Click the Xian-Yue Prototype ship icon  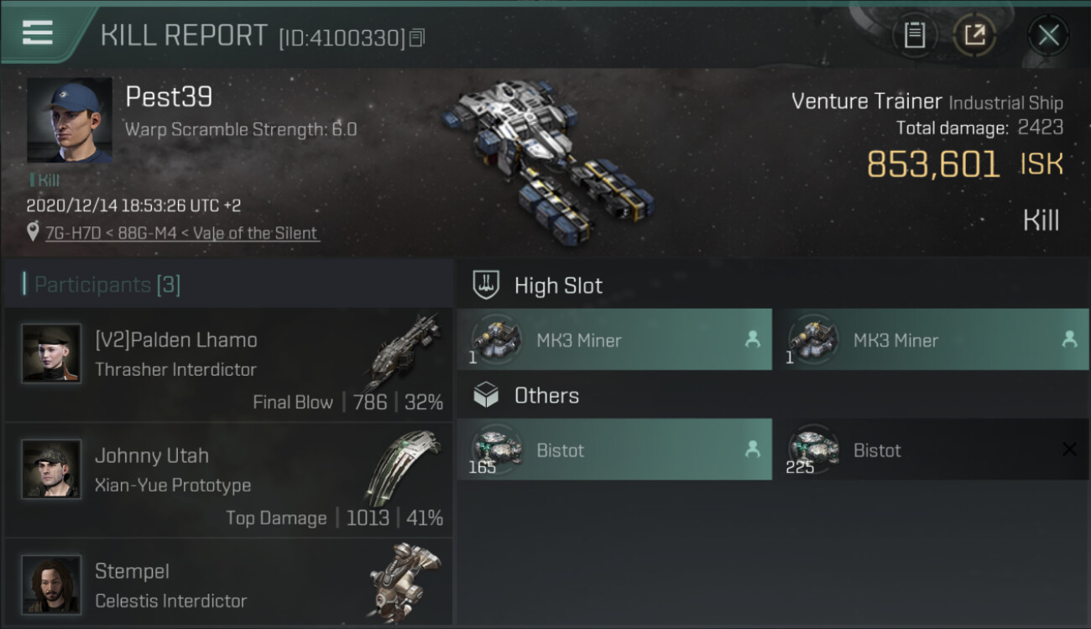[405, 466]
